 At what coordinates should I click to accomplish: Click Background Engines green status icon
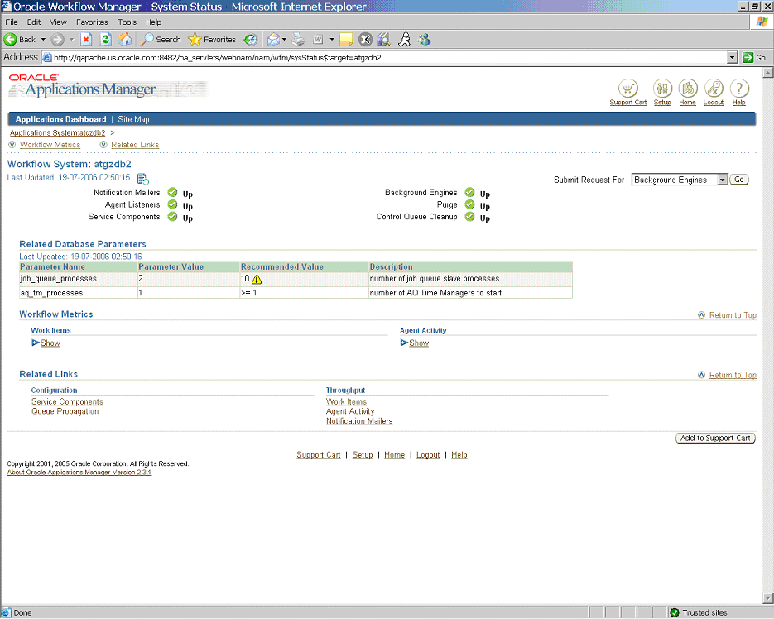click(469, 193)
